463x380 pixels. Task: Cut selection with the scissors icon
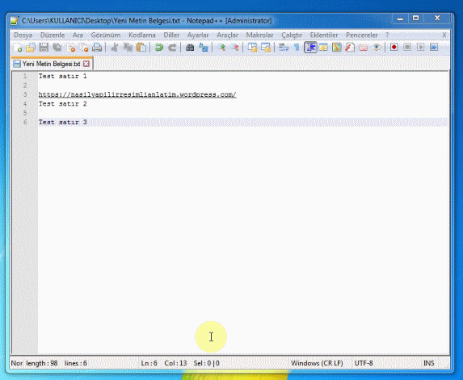point(115,47)
